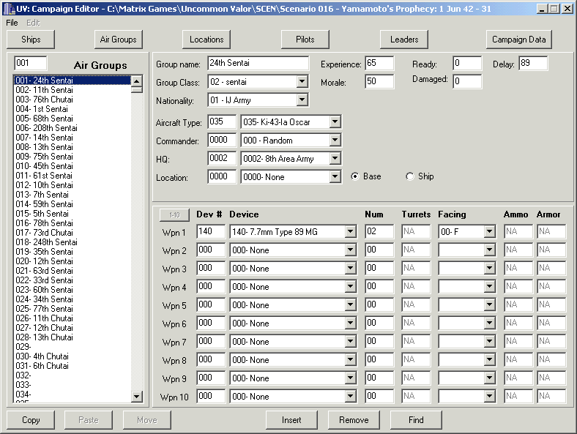Image resolution: width=577 pixels, height=434 pixels.
Task: Click the Delay field
Action: pyautogui.click(x=533, y=63)
